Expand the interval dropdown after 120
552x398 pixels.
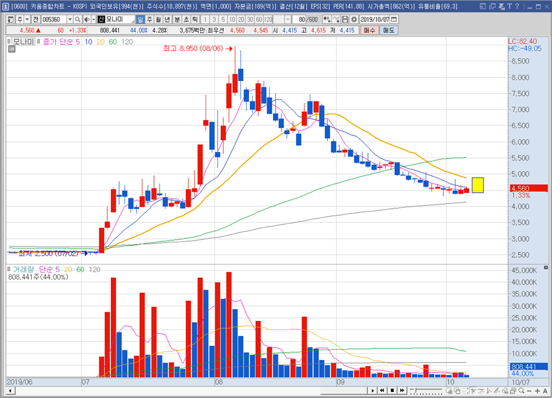288,20
